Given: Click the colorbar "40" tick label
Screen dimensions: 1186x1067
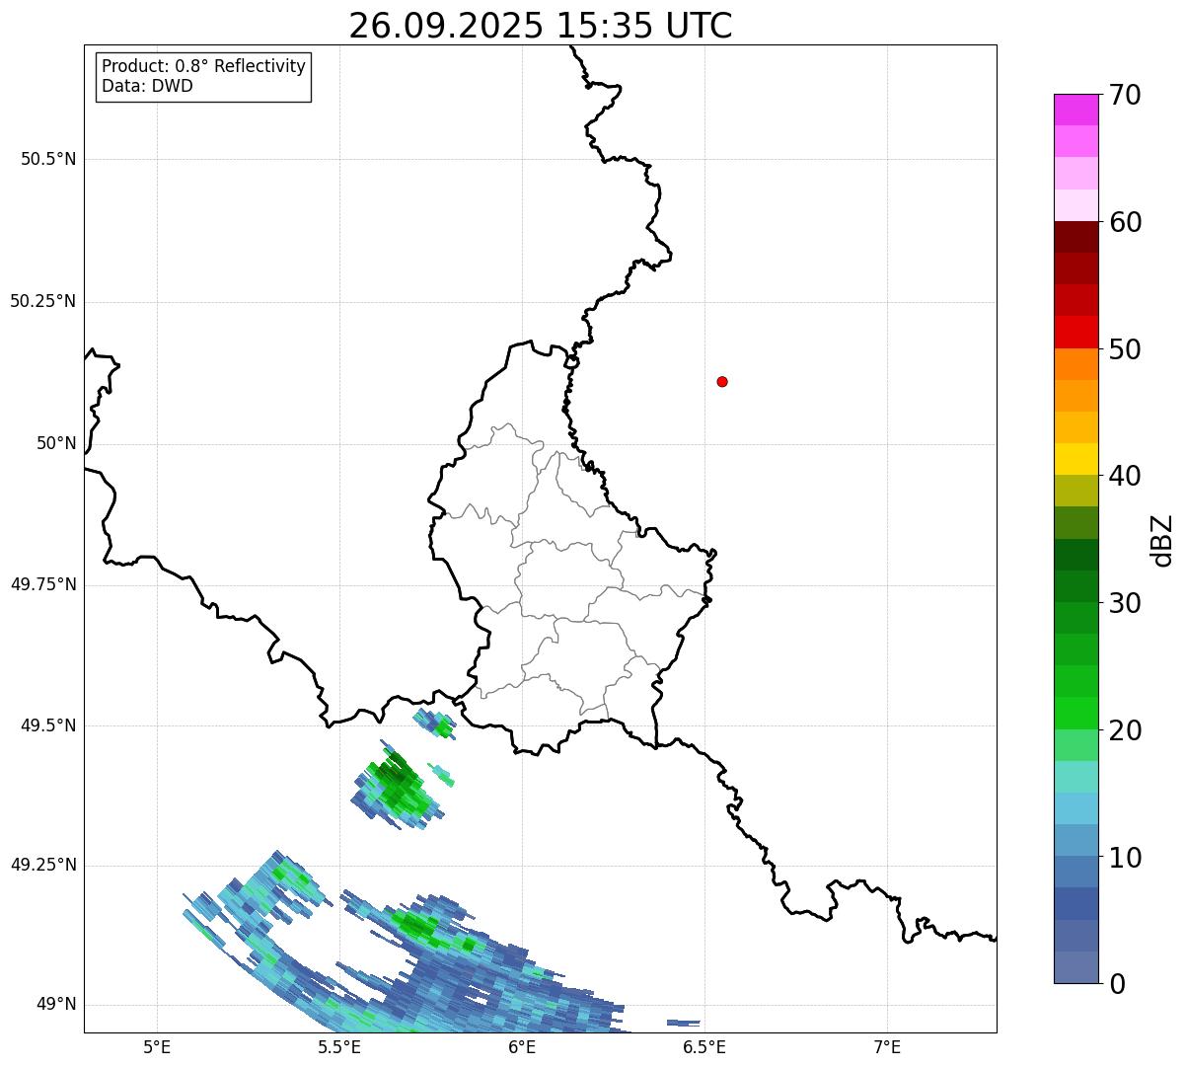Looking at the screenshot, I should tap(1125, 476).
